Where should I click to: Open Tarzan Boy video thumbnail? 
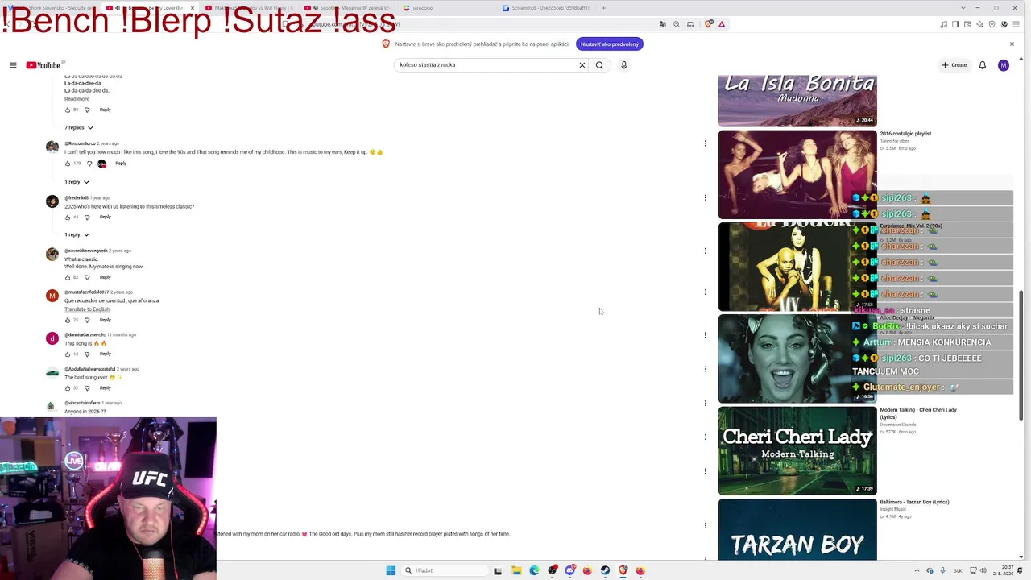pyautogui.click(x=797, y=529)
